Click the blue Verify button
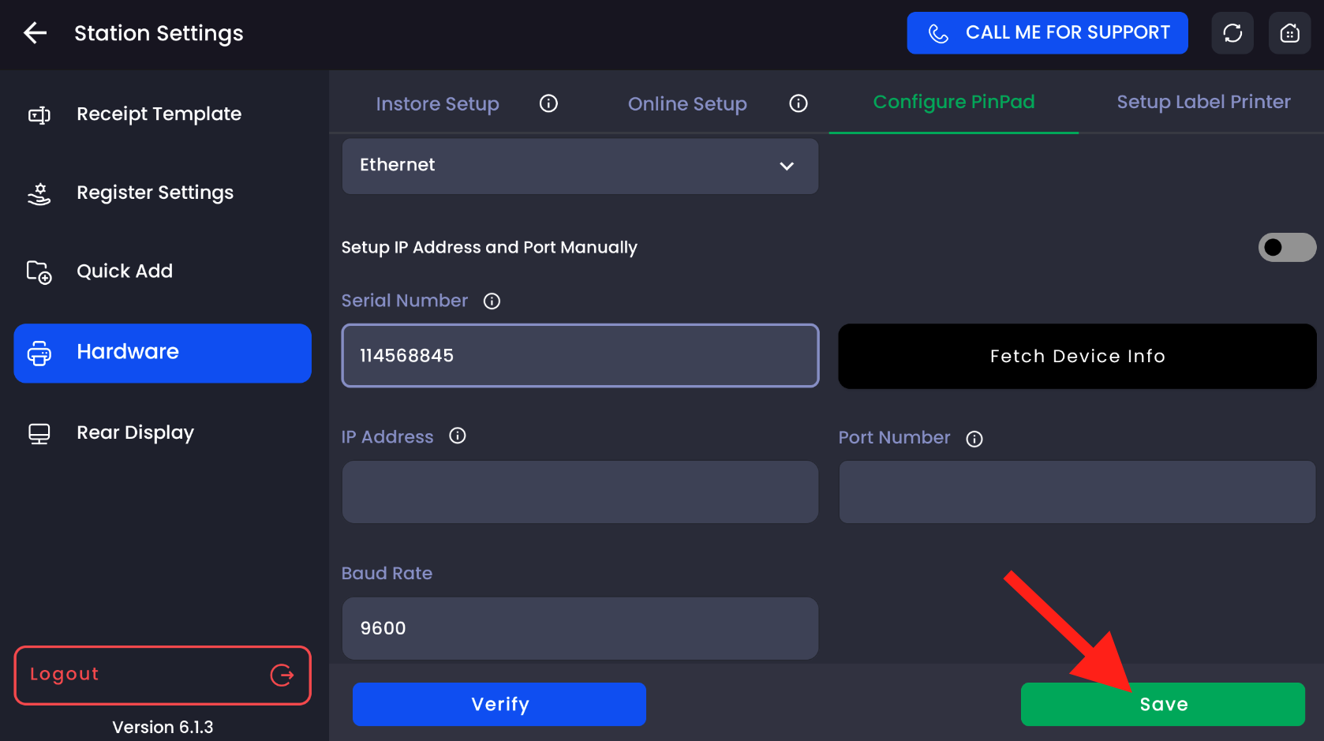Viewport: 1324px width, 741px height. coord(499,704)
